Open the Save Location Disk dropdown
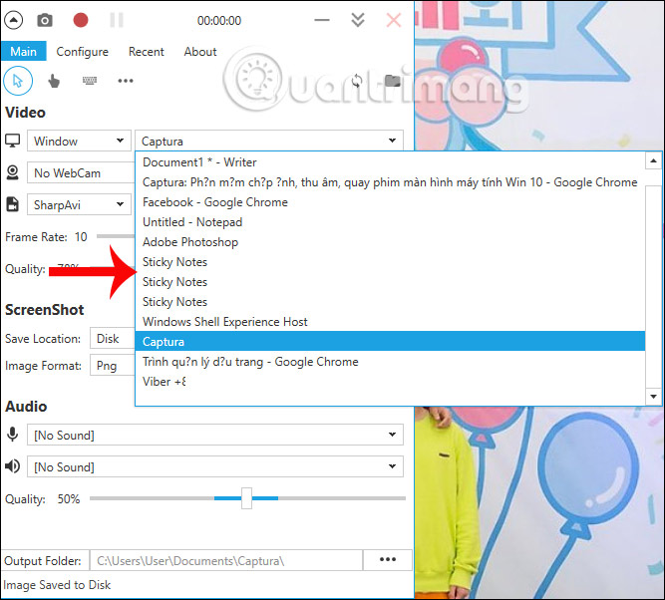This screenshot has width=665, height=600. pos(113,339)
